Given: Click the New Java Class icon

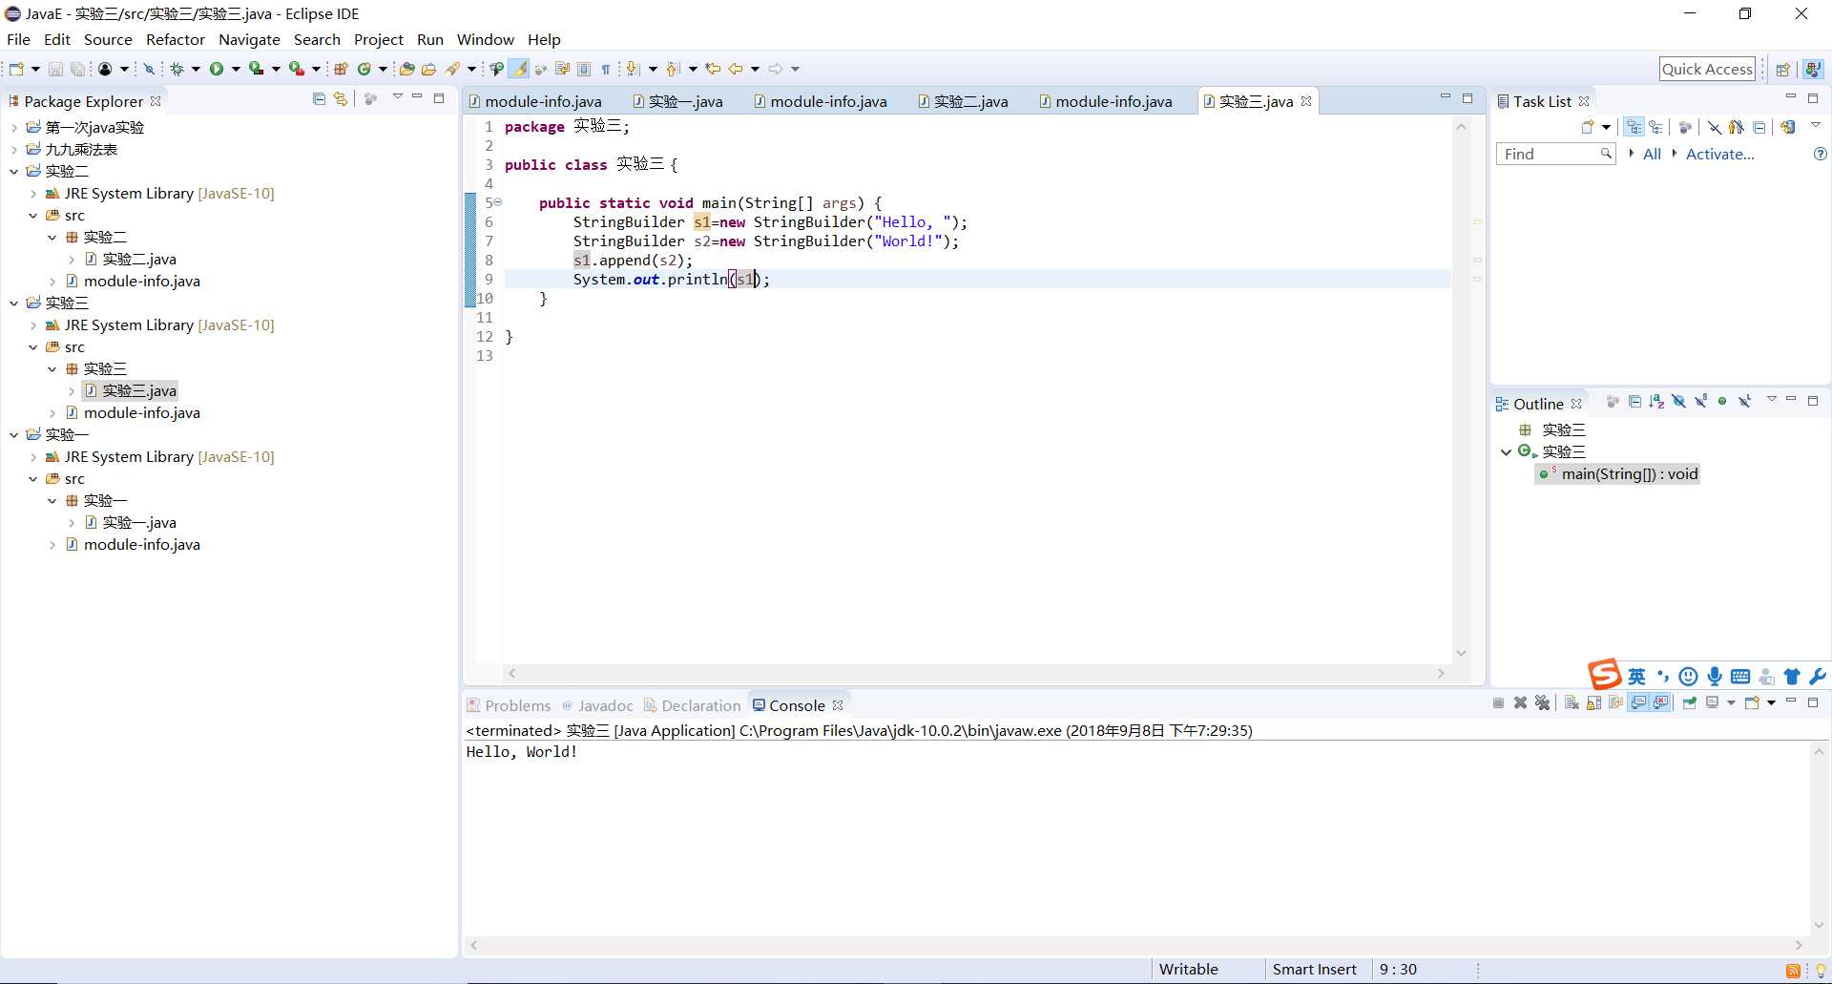Looking at the screenshot, I should [x=364, y=69].
